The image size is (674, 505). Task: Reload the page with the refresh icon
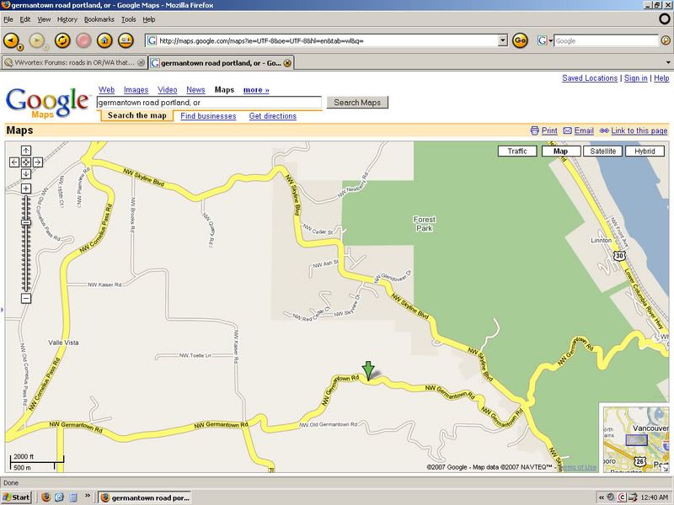point(62,40)
